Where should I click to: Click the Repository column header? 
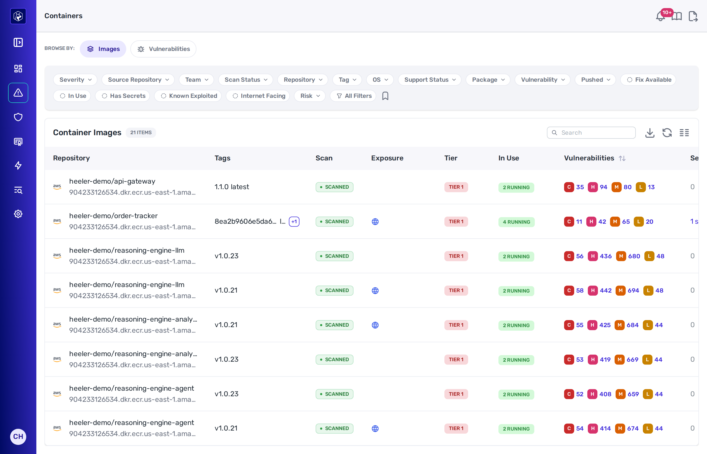pos(71,158)
